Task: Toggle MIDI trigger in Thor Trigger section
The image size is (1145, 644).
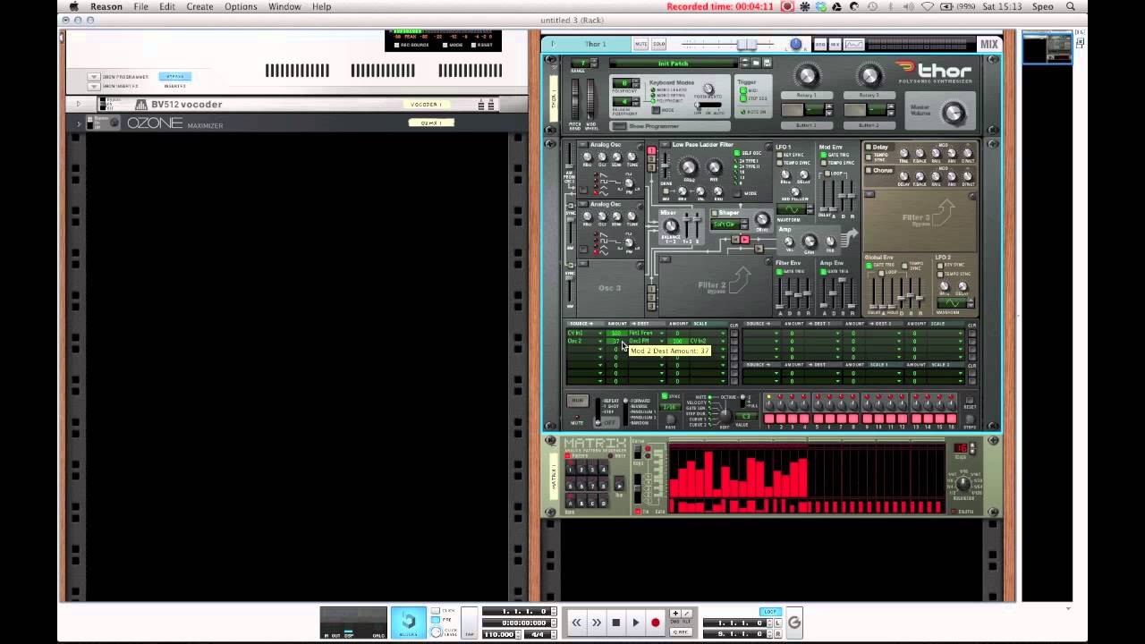Action: [x=742, y=90]
